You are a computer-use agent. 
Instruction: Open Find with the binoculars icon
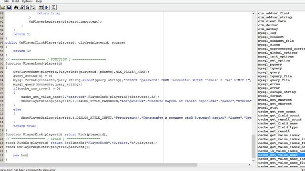pyautogui.click(x=16, y=8)
